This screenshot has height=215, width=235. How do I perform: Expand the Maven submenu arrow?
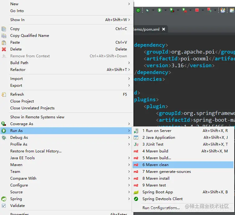(x=129, y=165)
